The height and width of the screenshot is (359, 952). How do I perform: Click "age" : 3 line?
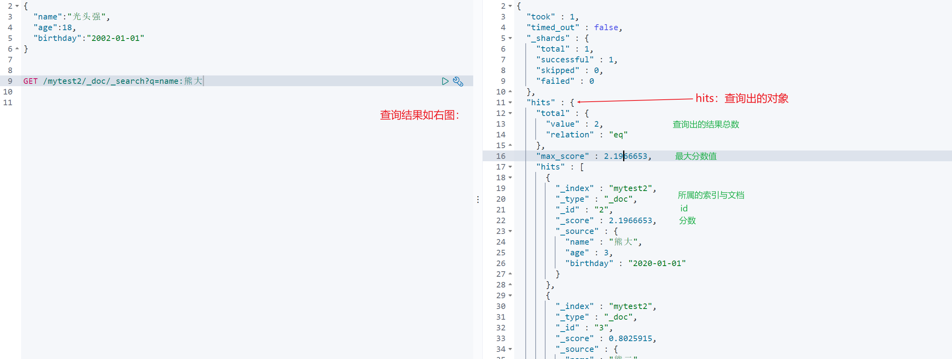(x=589, y=253)
